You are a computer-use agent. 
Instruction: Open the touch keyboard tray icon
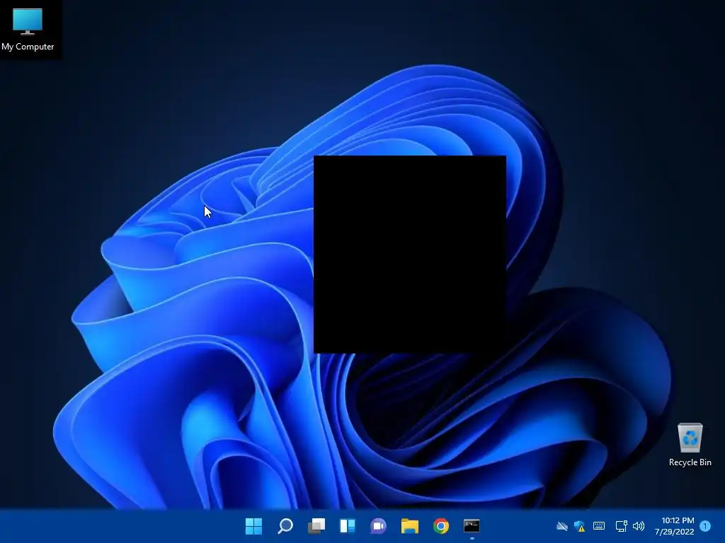tap(599, 526)
